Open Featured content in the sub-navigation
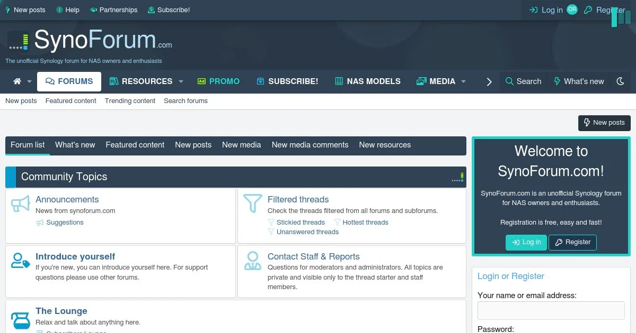The image size is (636, 333). click(x=71, y=100)
